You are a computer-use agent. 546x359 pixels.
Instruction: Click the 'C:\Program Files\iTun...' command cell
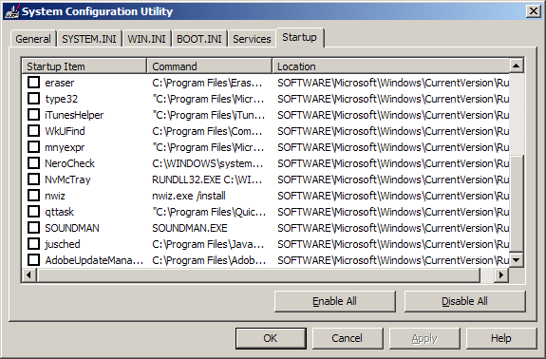tap(209, 115)
